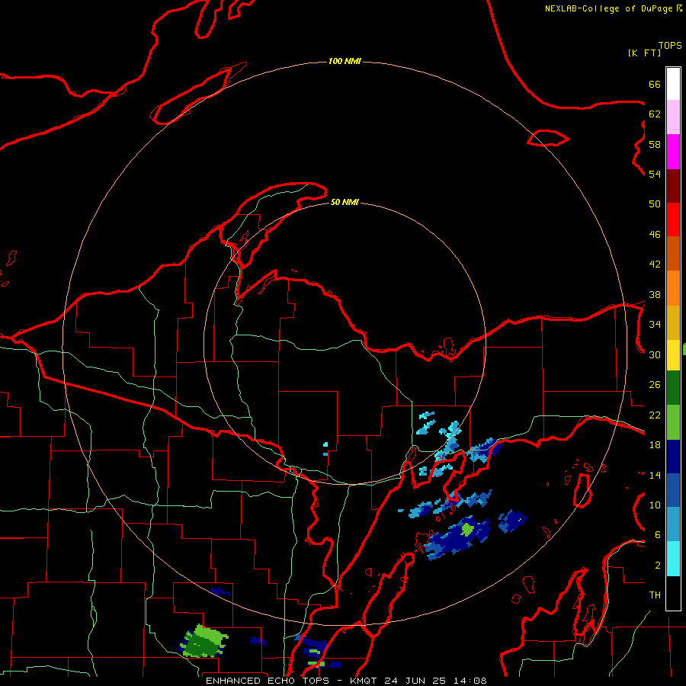The image size is (686, 686).
Task: Click the magenta 58 kft legend swatch
Action: [673, 152]
